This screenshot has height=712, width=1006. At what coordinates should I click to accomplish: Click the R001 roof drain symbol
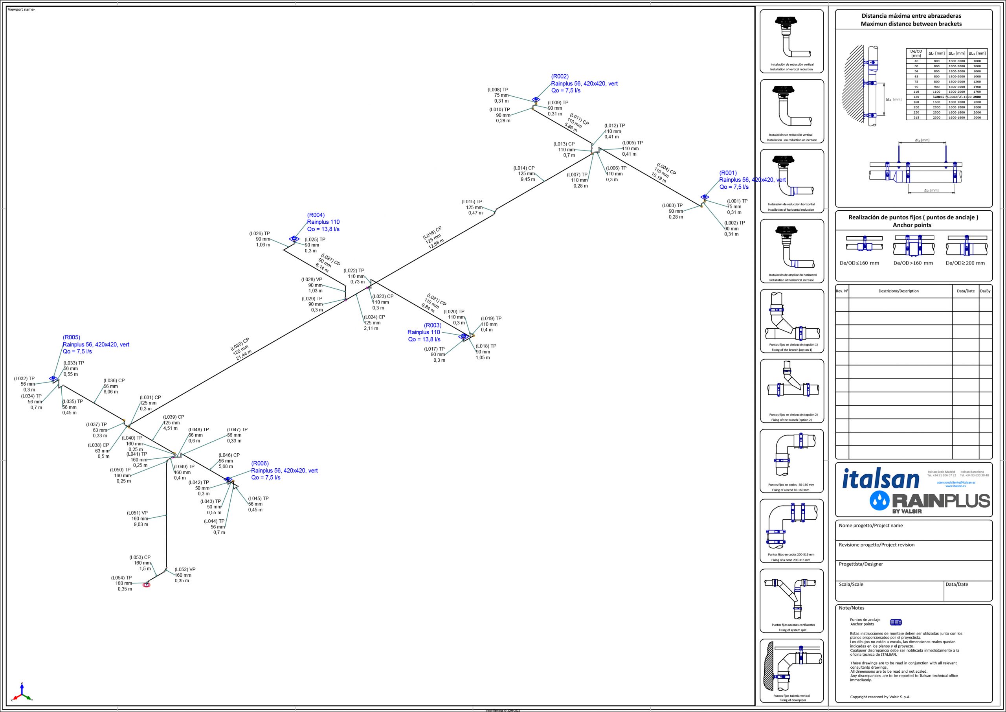coord(704,197)
